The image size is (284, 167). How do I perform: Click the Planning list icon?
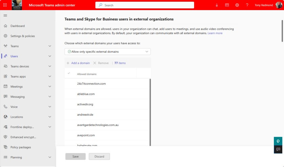(x=5, y=157)
